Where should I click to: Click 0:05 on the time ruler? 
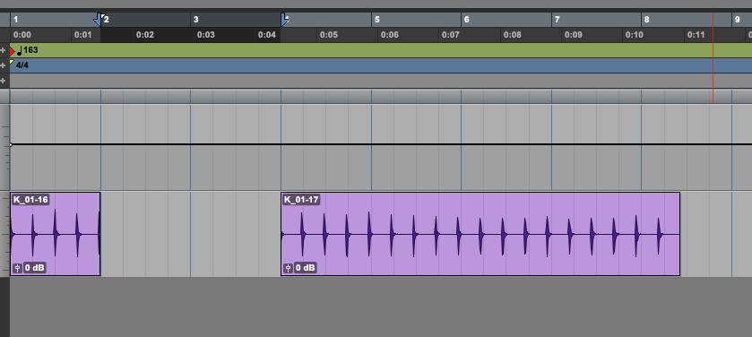(x=329, y=35)
